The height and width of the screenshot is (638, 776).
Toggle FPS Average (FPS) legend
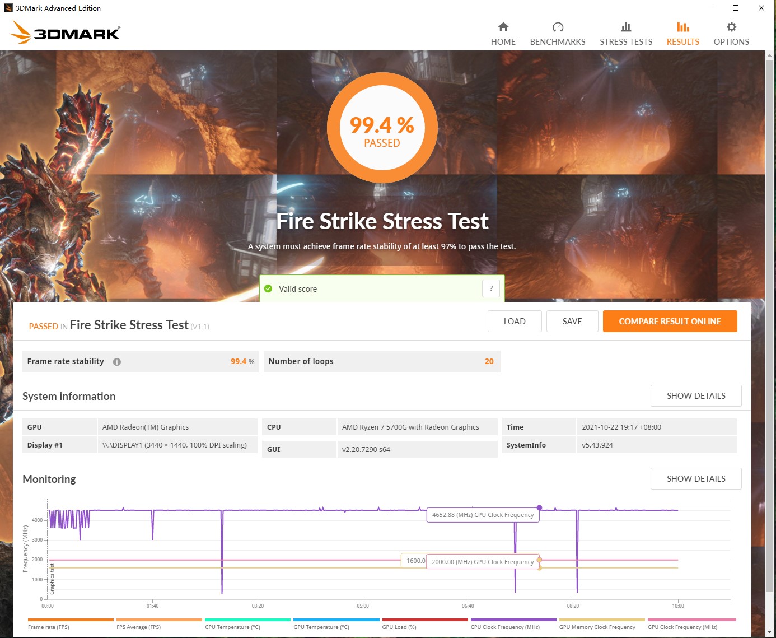(159, 623)
